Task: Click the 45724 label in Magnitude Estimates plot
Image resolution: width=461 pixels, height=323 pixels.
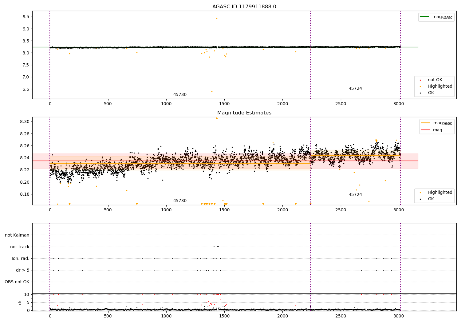Action: [355, 195]
